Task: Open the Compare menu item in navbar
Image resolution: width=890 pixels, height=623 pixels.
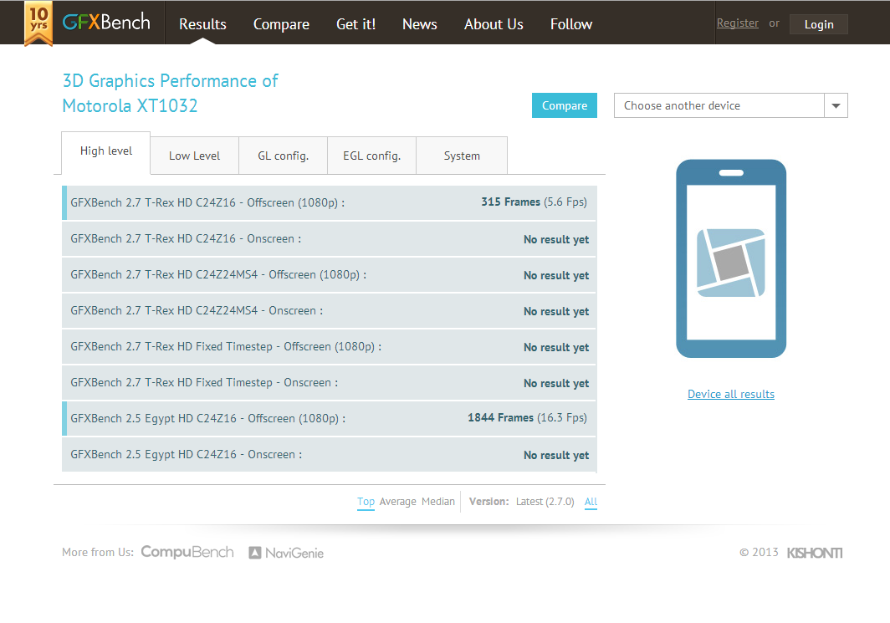Action: tap(281, 23)
